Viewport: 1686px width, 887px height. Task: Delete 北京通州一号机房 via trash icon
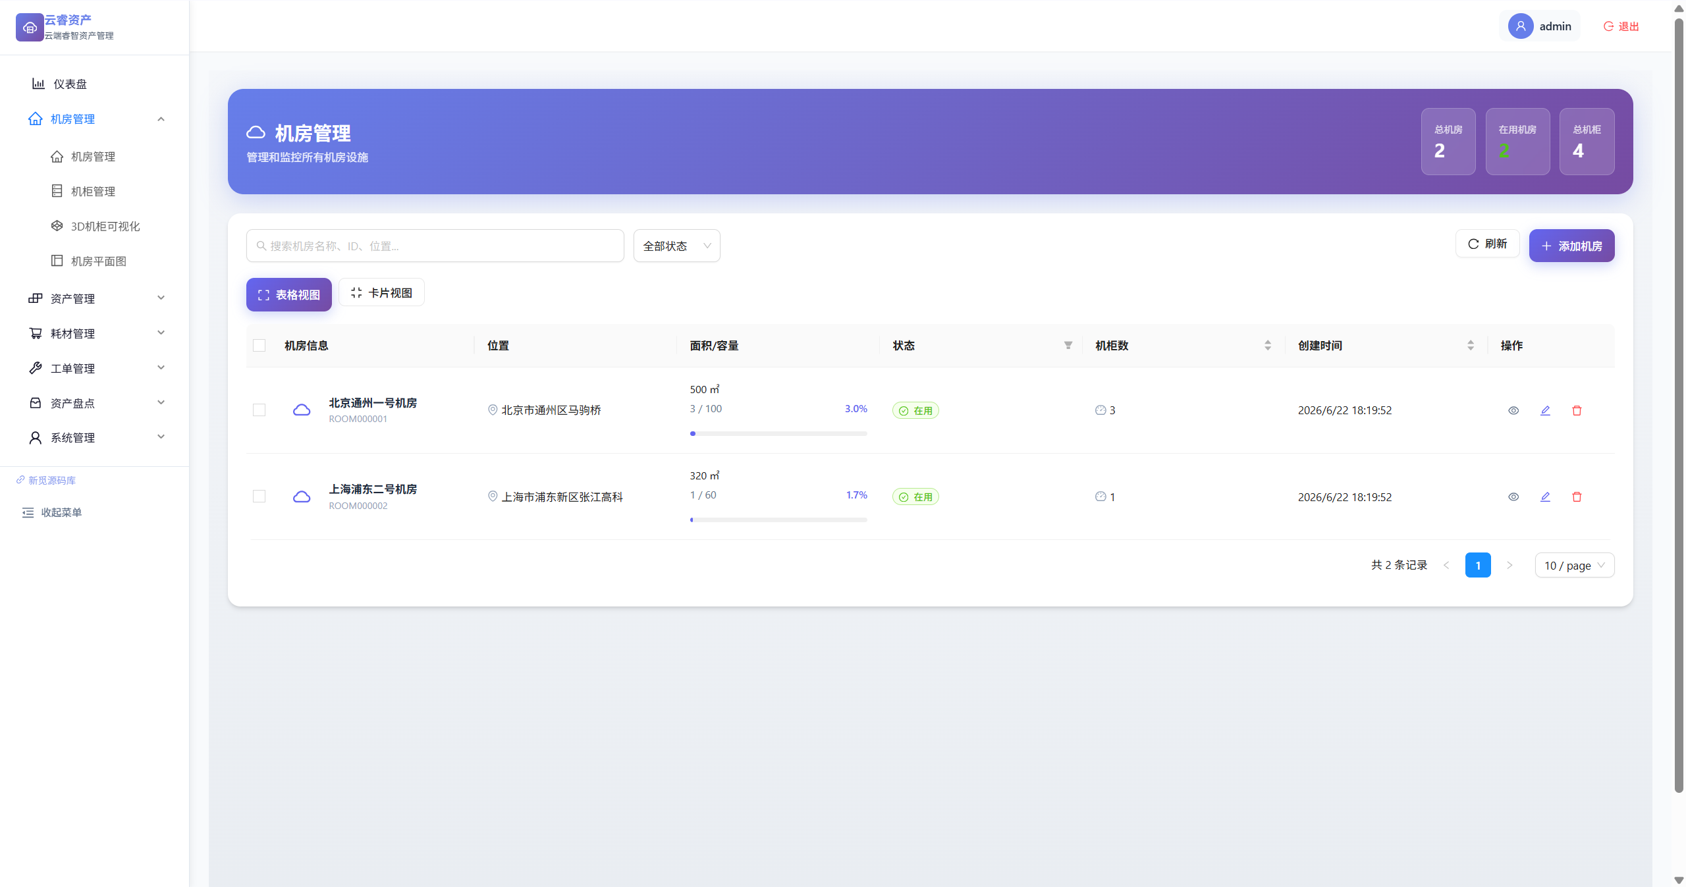click(1577, 410)
